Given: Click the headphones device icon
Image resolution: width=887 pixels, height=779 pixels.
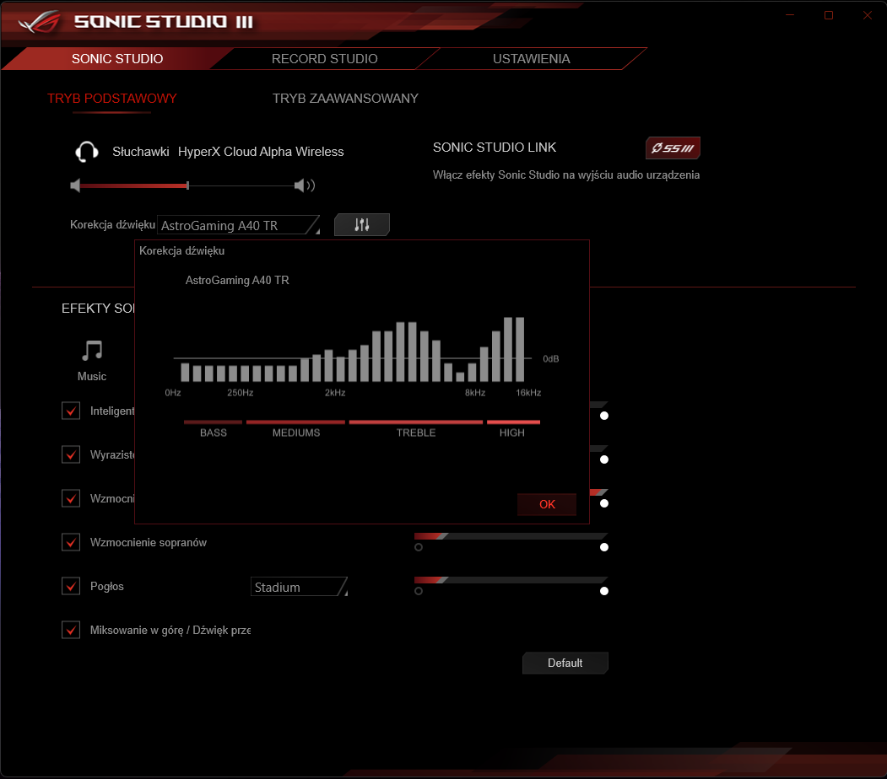Looking at the screenshot, I should 87,152.
